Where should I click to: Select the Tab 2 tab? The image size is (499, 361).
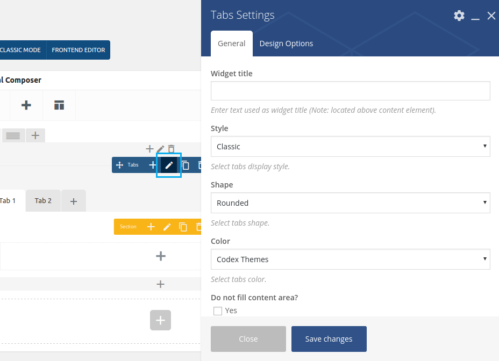[x=43, y=200]
